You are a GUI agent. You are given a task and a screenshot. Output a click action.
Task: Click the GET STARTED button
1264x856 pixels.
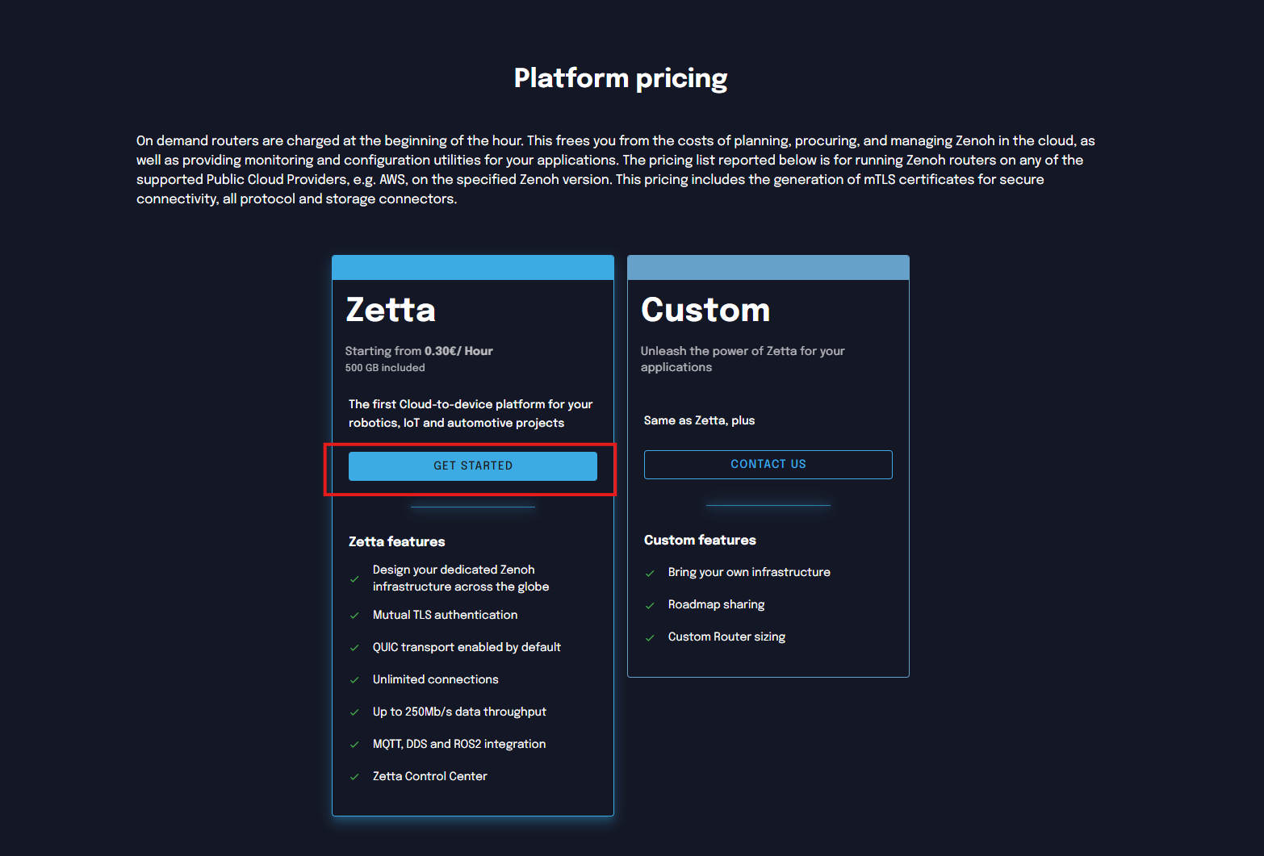[472, 466]
